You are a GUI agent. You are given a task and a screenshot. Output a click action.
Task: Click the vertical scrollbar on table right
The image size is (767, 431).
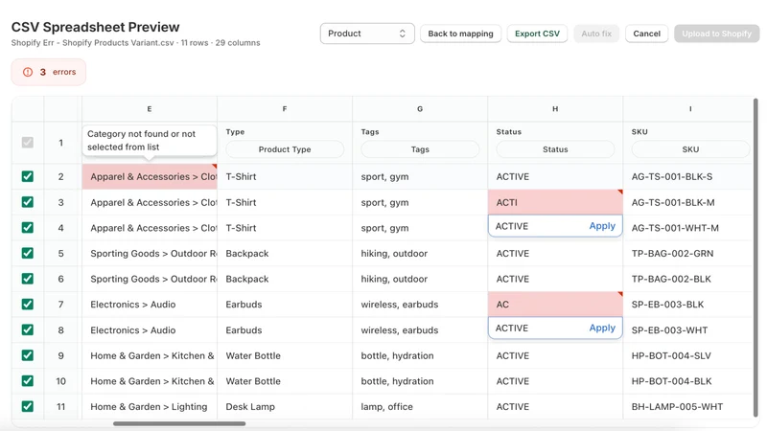click(x=755, y=257)
